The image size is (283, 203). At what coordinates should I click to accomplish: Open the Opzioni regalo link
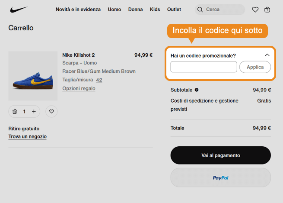[79, 88]
